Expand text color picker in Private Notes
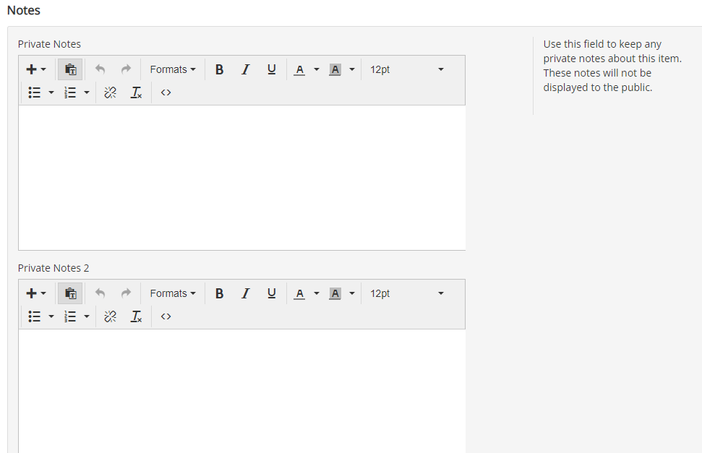The width and height of the screenshot is (702, 453). point(317,69)
